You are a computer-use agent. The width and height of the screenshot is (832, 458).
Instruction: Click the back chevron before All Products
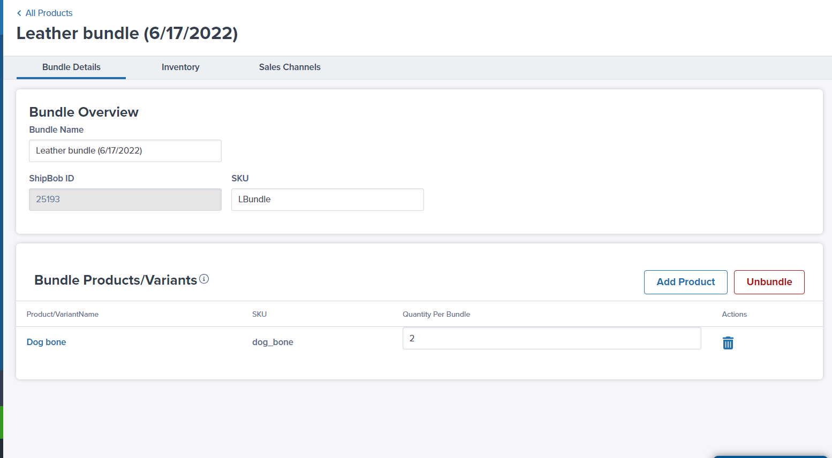pos(19,13)
